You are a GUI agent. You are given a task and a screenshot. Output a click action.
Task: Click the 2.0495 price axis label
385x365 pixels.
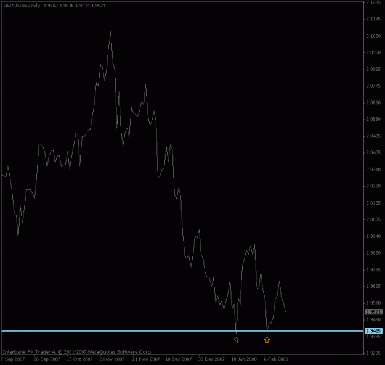point(373,136)
